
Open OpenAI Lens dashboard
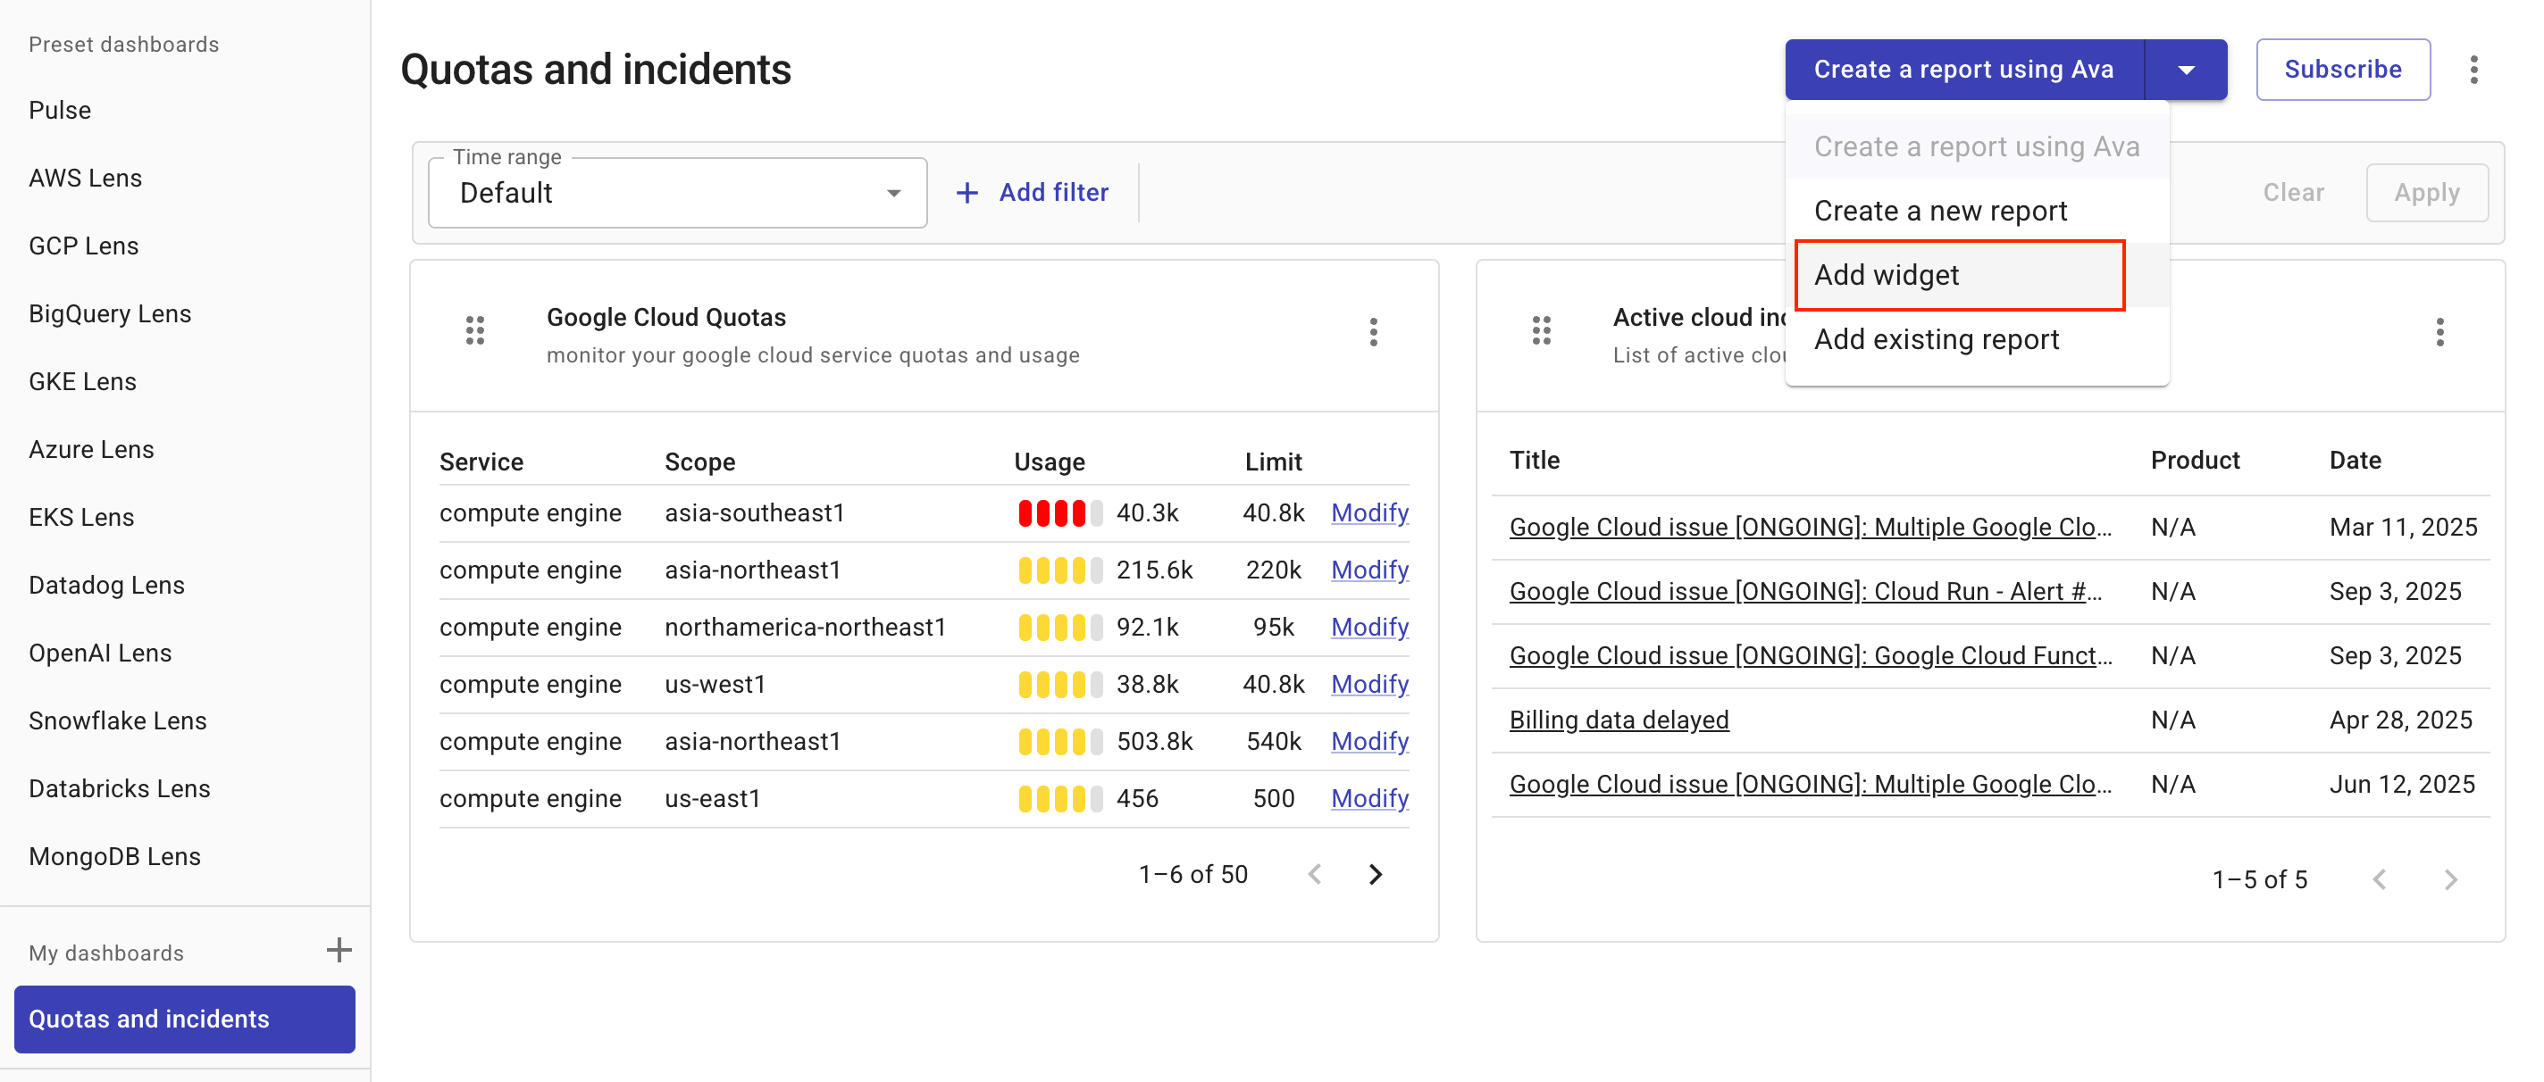point(100,653)
